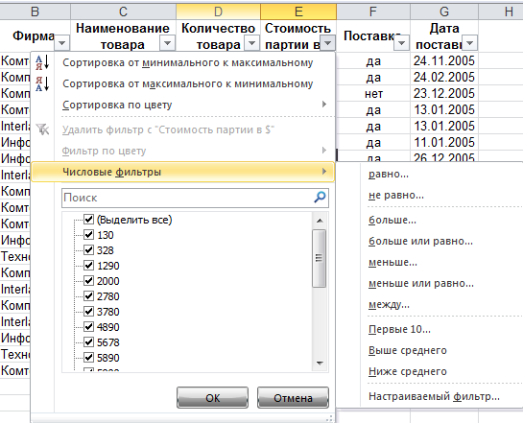The width and height of the screenshot is (523, 423).
Task: Select column C header
Action: coord(123,12)
